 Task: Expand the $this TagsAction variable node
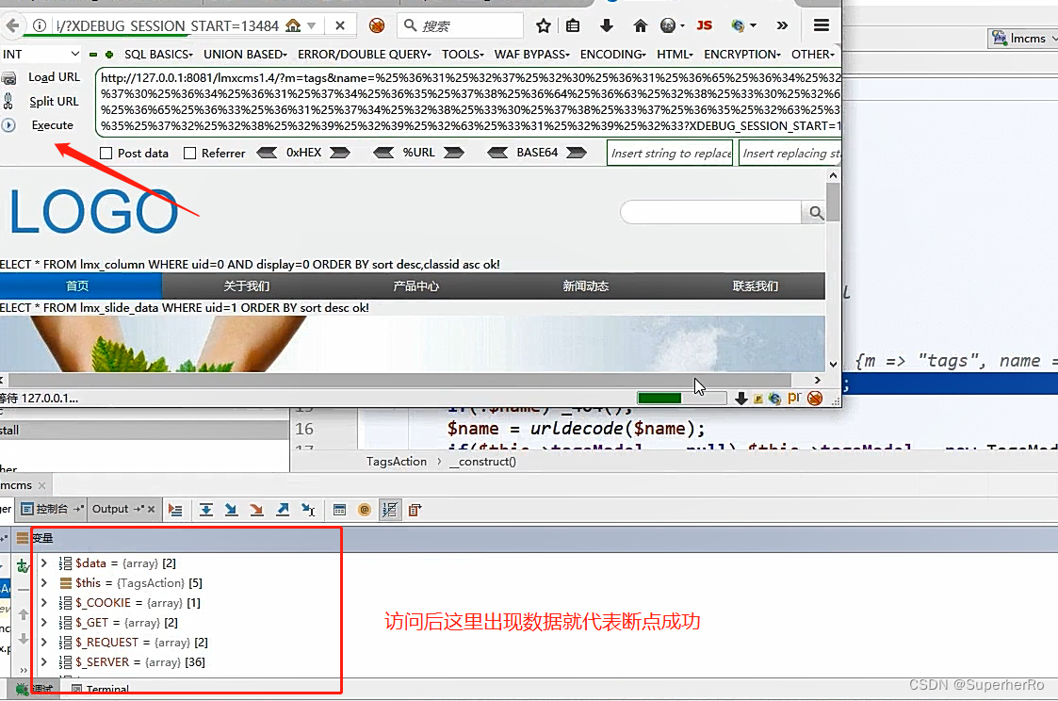[44, 582]
